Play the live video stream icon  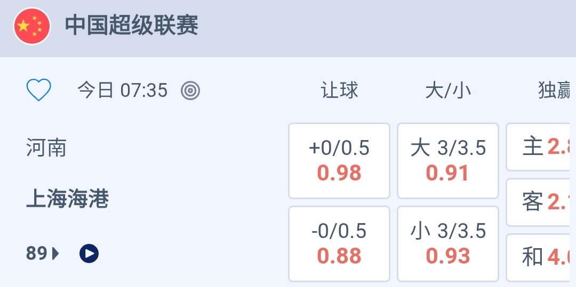pyautogui.click(x=89, y=253)
